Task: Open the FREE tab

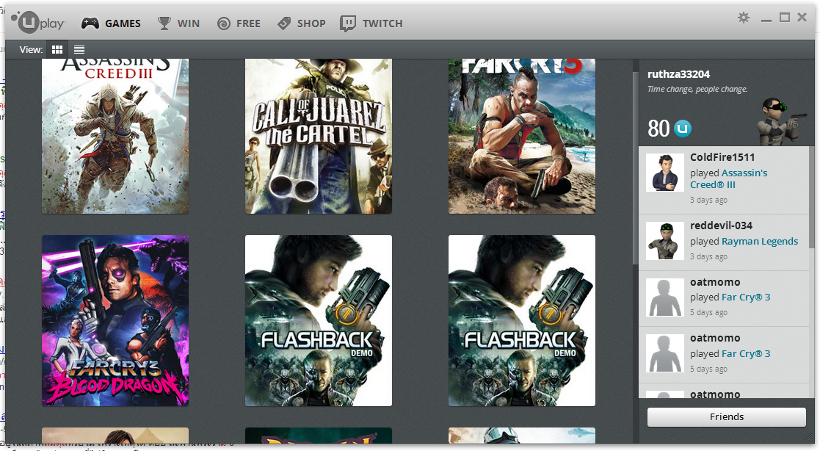Action: (239, 24)
